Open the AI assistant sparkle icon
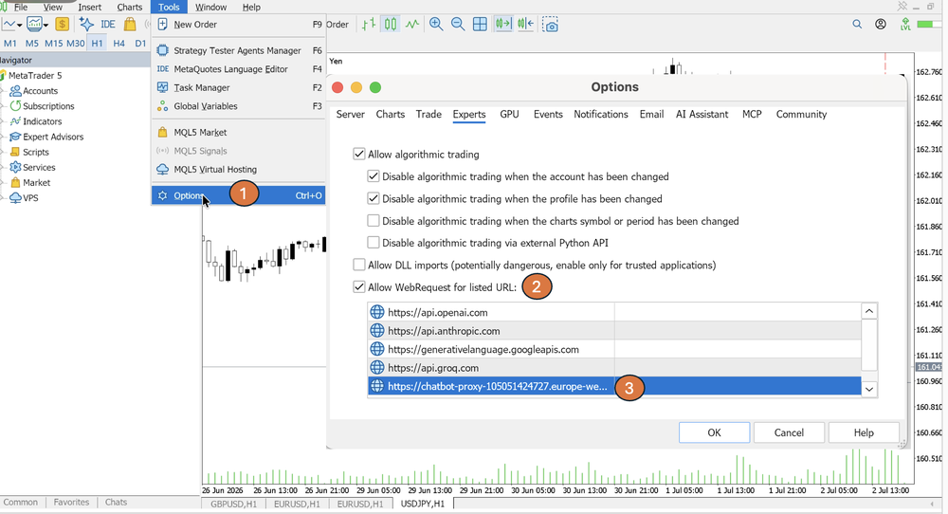 [x=86, y=25]
